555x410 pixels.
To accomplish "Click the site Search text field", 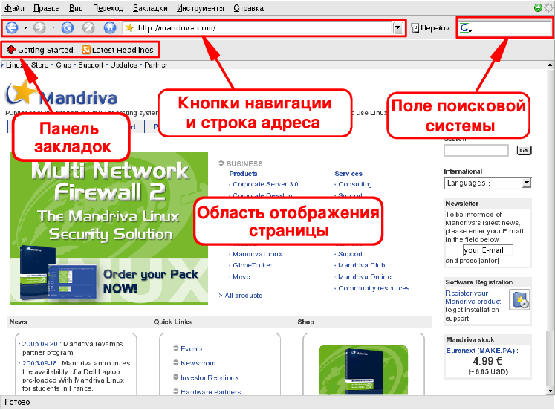I will (x=476, y=150).
